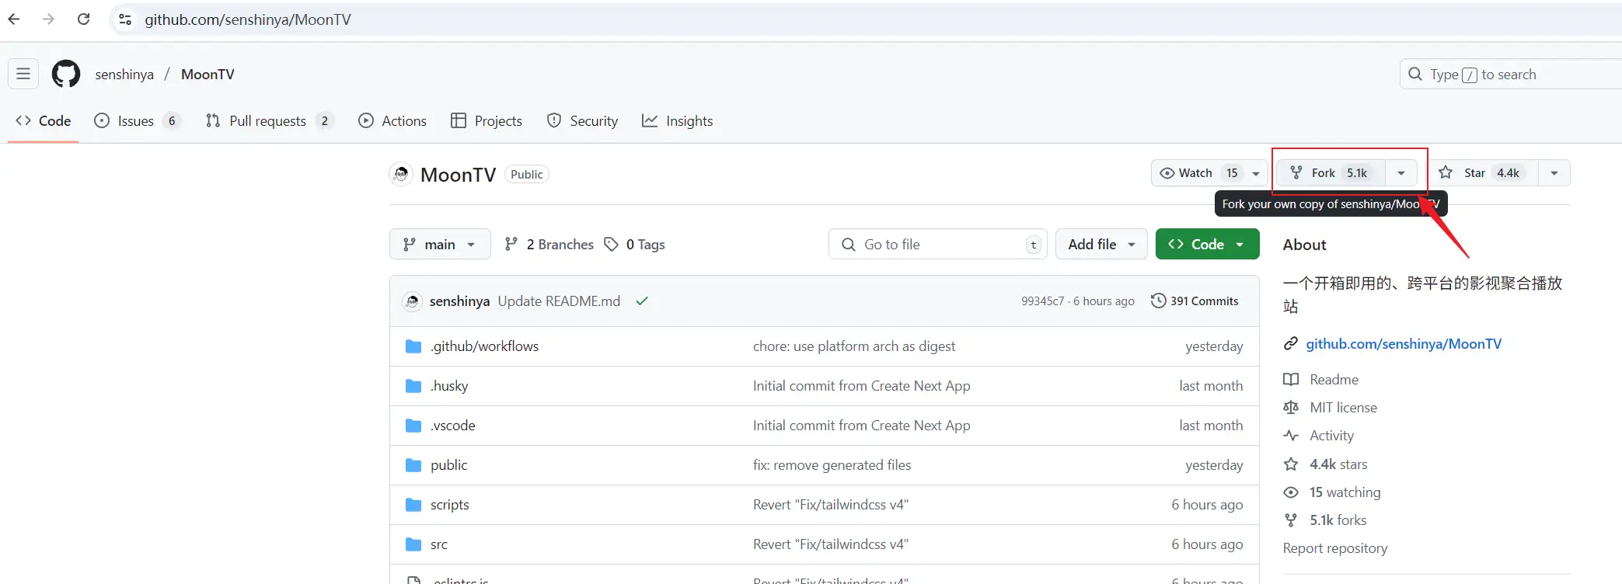Expand the Fork options dropdown arrow
1622x584 pixels.
click(x=1401, y=172)
